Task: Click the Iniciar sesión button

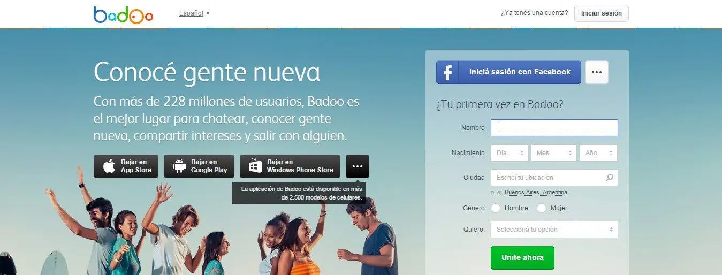Action: (602, 13)
